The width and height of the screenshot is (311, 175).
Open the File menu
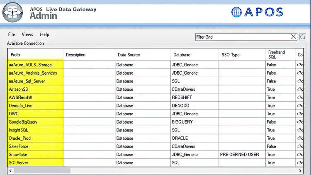coord(12,34)
